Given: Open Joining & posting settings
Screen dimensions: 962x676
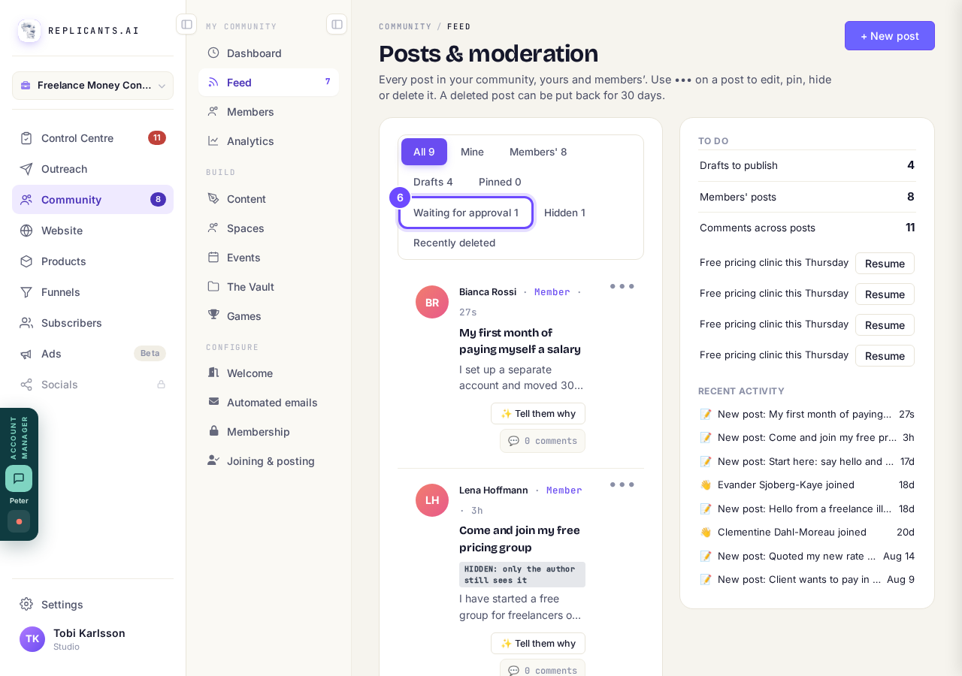Looking at the screenshot, I should coord(269,461).
